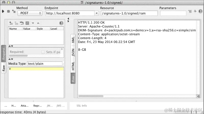Add a new parameter row in the request toolbar
Viewport: 204px width, 114px height.
point(11,23)
